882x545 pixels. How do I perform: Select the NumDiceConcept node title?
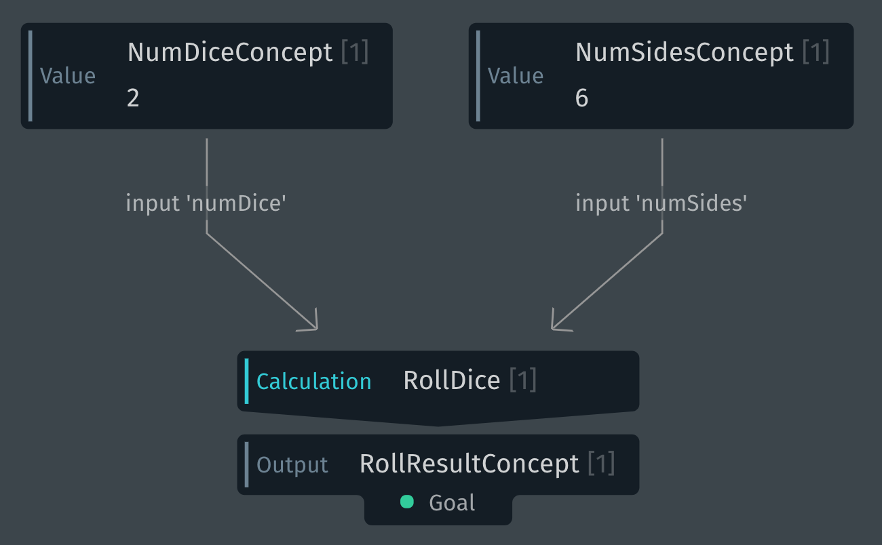click(x=230, y=52)
